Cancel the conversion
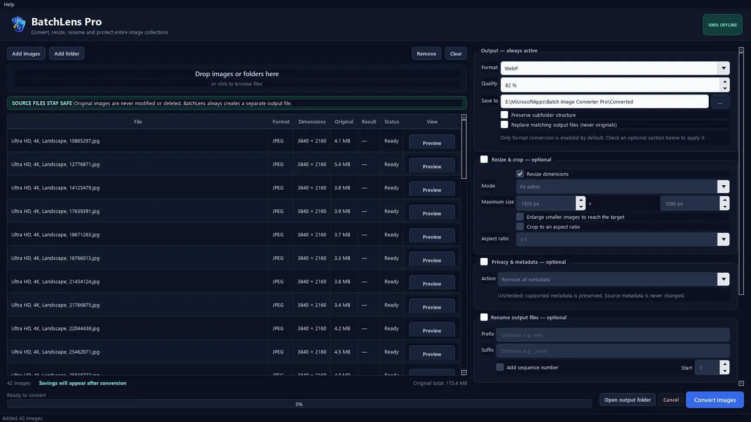The height and width of the screenshot is (422, 751). click(671, 400)
